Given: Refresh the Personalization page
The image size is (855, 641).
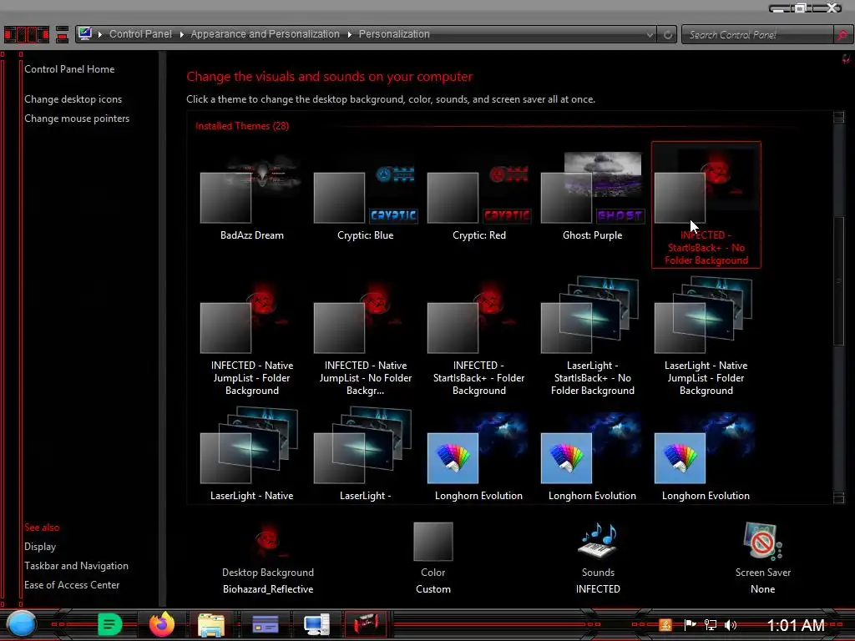Looking at the screenshot, I should tap(667, 34).
